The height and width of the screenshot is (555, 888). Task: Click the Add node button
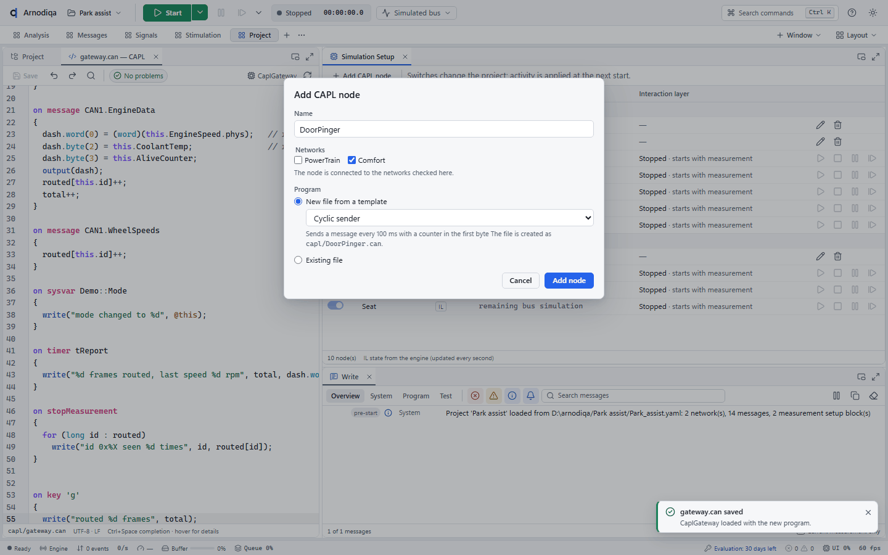click(x=569, y=281)
